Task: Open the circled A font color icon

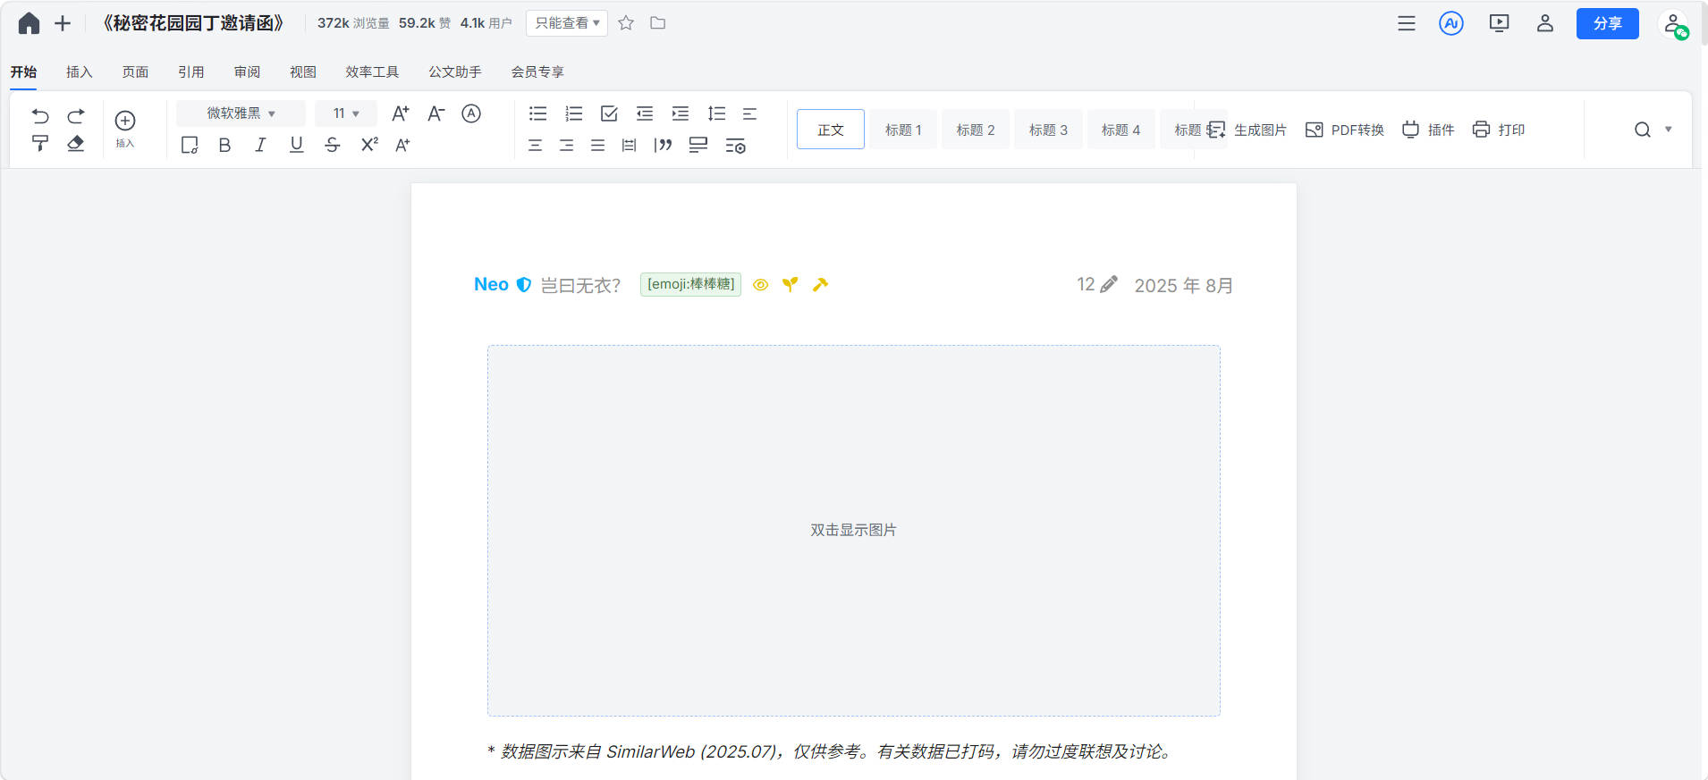Action: click(471, 113)
